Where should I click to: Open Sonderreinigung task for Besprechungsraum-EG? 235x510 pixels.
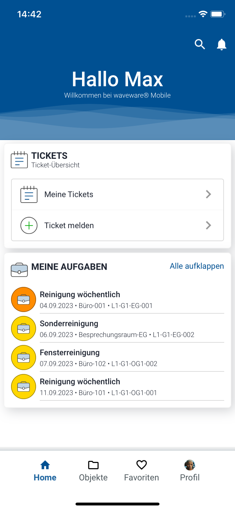[116, 329]
